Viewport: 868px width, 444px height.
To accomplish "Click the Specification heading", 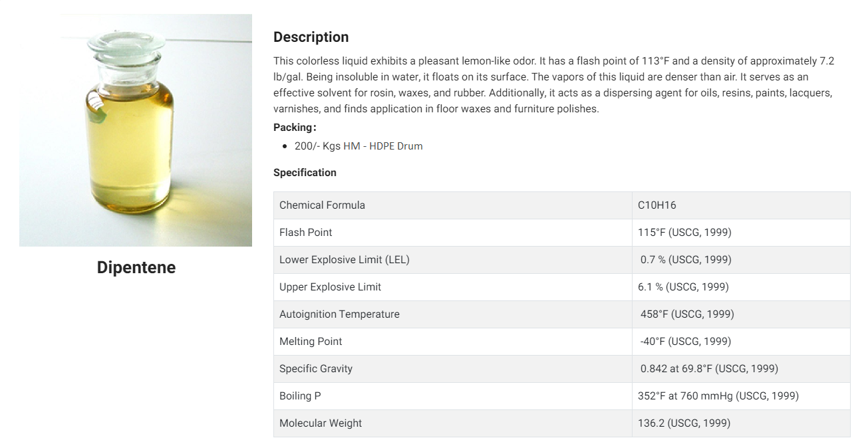I will (x=305, y=172).
